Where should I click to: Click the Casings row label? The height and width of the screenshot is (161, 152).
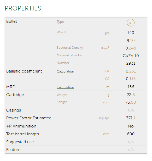(x=14, y=110)
